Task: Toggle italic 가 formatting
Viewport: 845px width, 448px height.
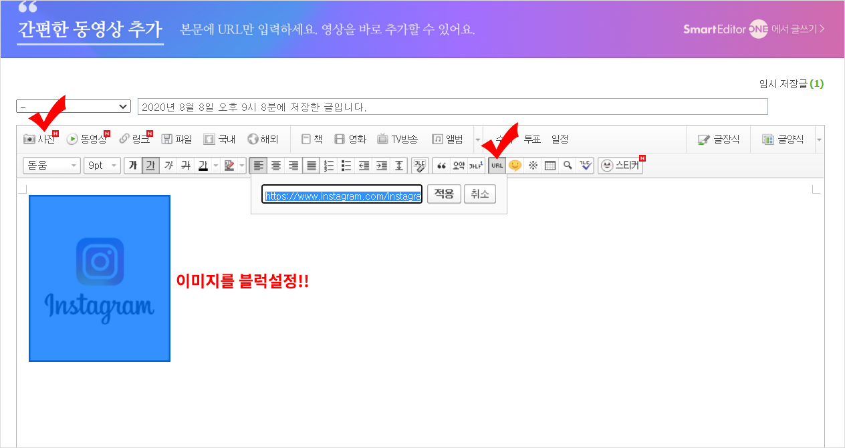Action: [x=168, y=166]
